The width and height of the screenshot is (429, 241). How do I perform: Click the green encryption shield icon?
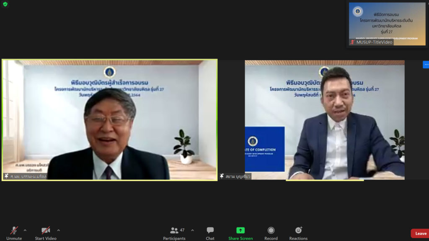point(5,4)
